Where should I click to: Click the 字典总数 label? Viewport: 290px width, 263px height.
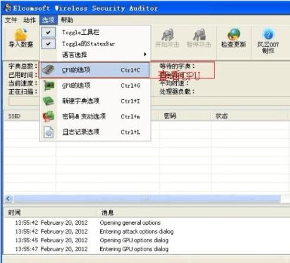23,66
